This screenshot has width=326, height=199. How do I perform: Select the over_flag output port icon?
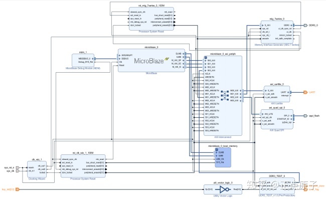pyautogui.click(x=305, y=189)
